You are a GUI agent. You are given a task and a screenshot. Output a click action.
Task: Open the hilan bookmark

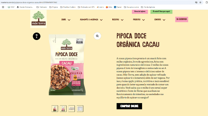click(109, 7)
